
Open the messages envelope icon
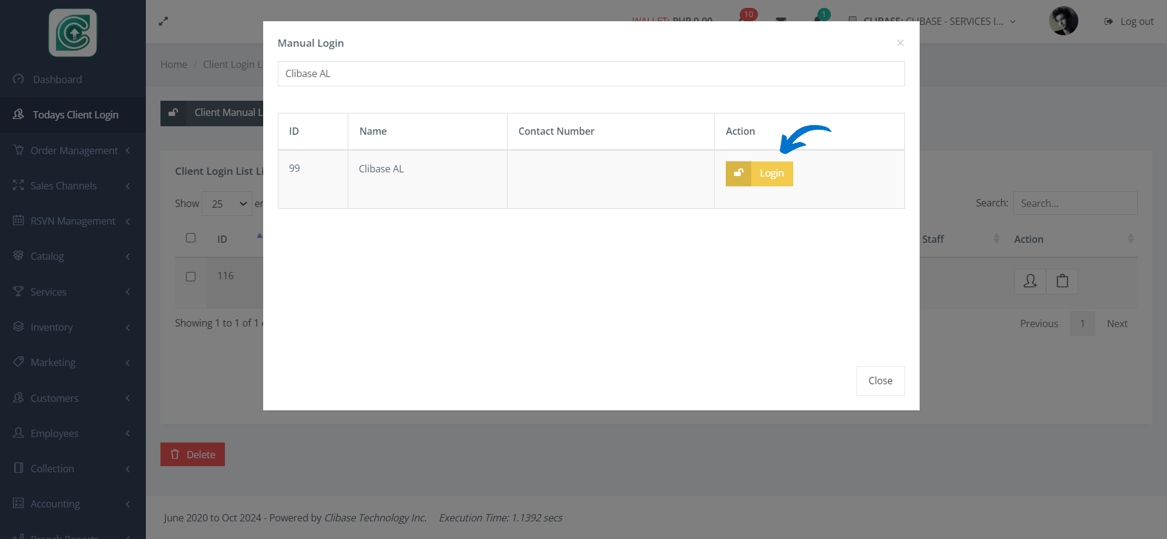[781, 21]
